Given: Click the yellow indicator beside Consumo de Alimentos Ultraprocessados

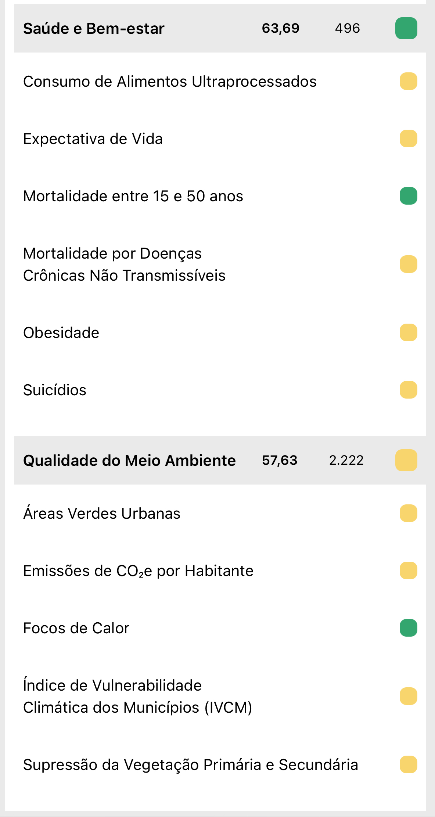Looking at the screenshot, I should click(x=408, y=81).
